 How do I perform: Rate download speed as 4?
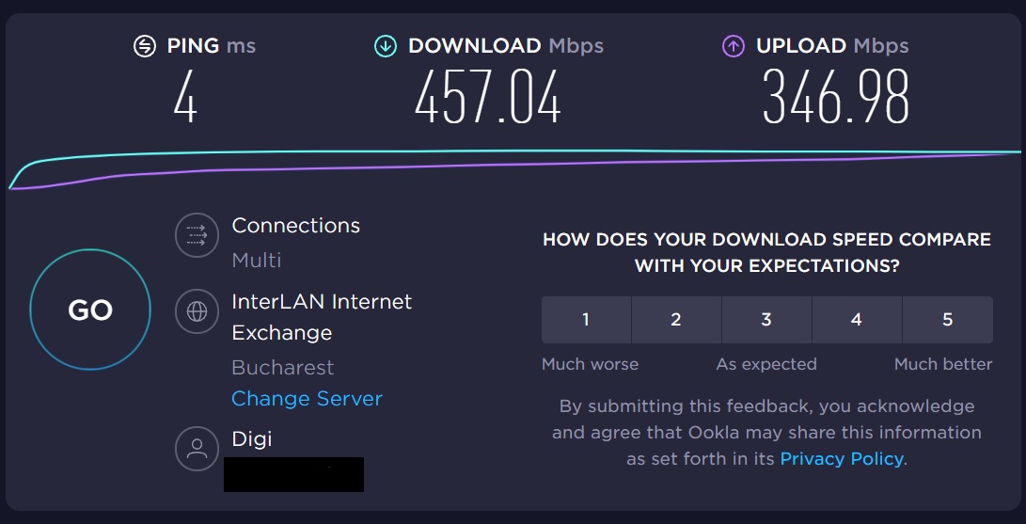click(857, 320)
